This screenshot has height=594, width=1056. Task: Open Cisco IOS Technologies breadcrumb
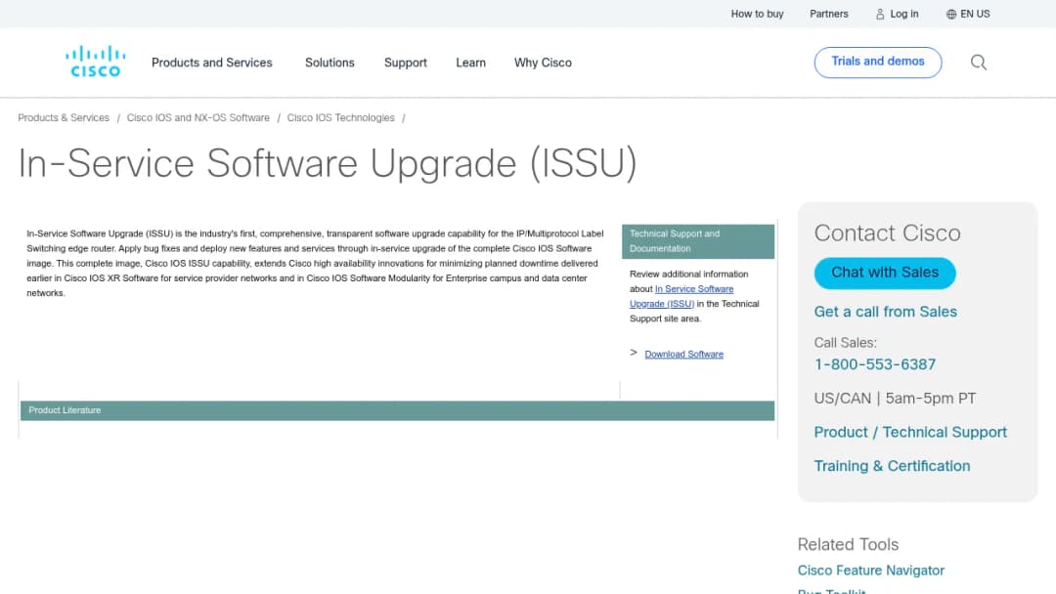[x=341, y=117]
